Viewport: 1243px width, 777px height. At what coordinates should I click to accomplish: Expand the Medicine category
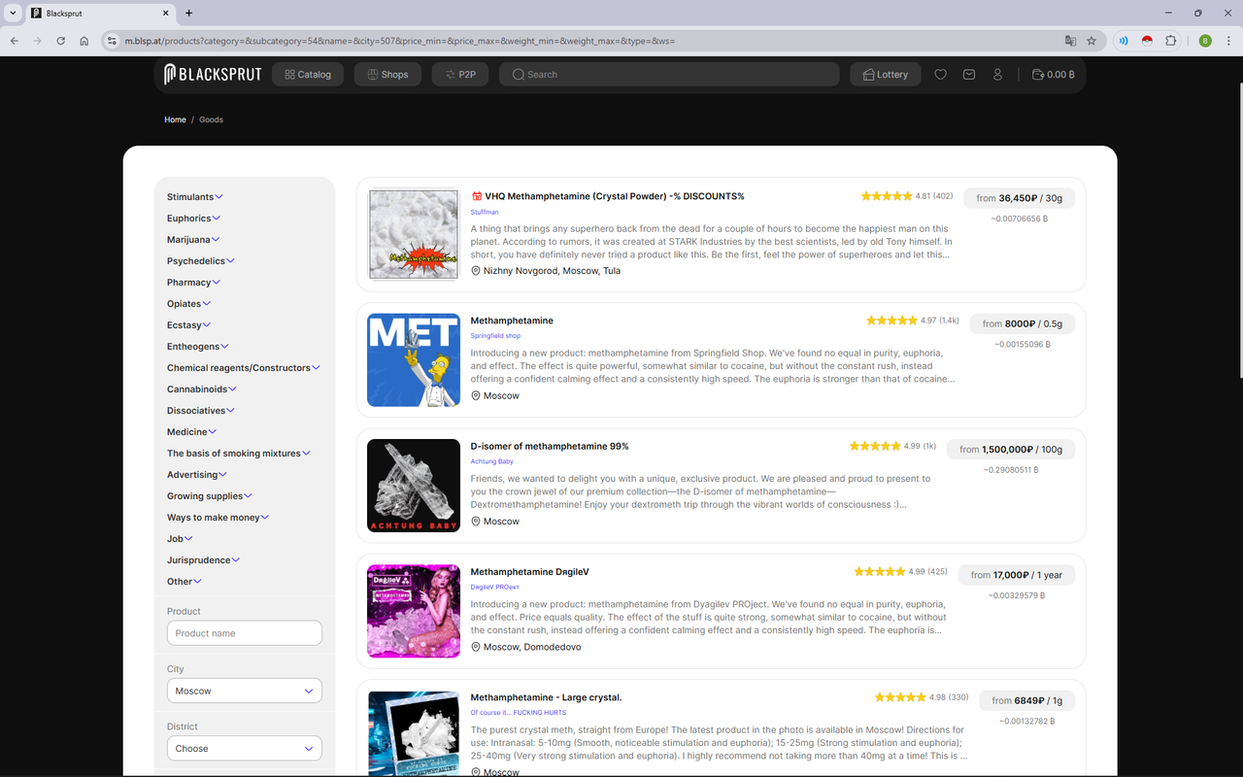point(191,431)
